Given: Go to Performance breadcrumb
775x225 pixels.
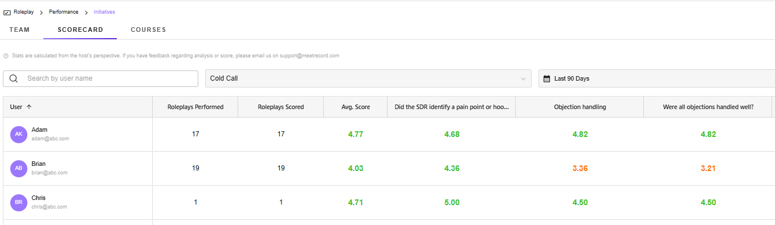Looking at the screenshot, I should tap(64, 12).
